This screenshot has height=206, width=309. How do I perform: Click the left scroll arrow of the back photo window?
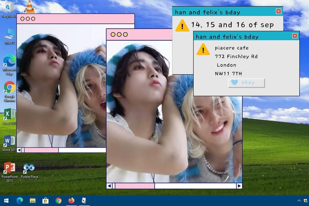19,150
